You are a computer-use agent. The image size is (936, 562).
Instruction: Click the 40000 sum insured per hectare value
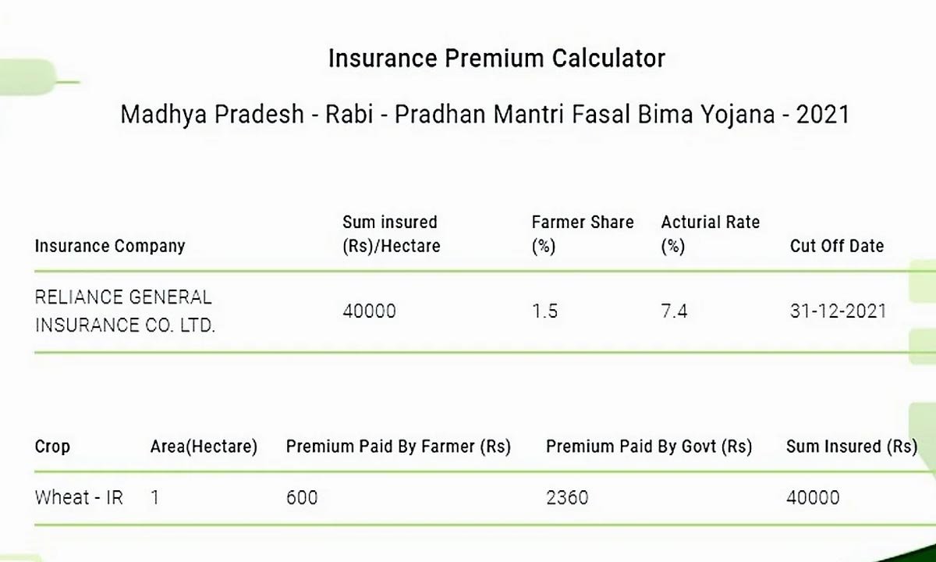pyautogui.click(x=369, y=311)
